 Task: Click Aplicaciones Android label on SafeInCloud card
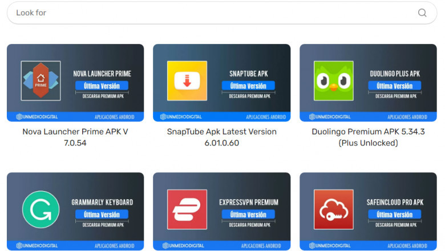[407, 246]
